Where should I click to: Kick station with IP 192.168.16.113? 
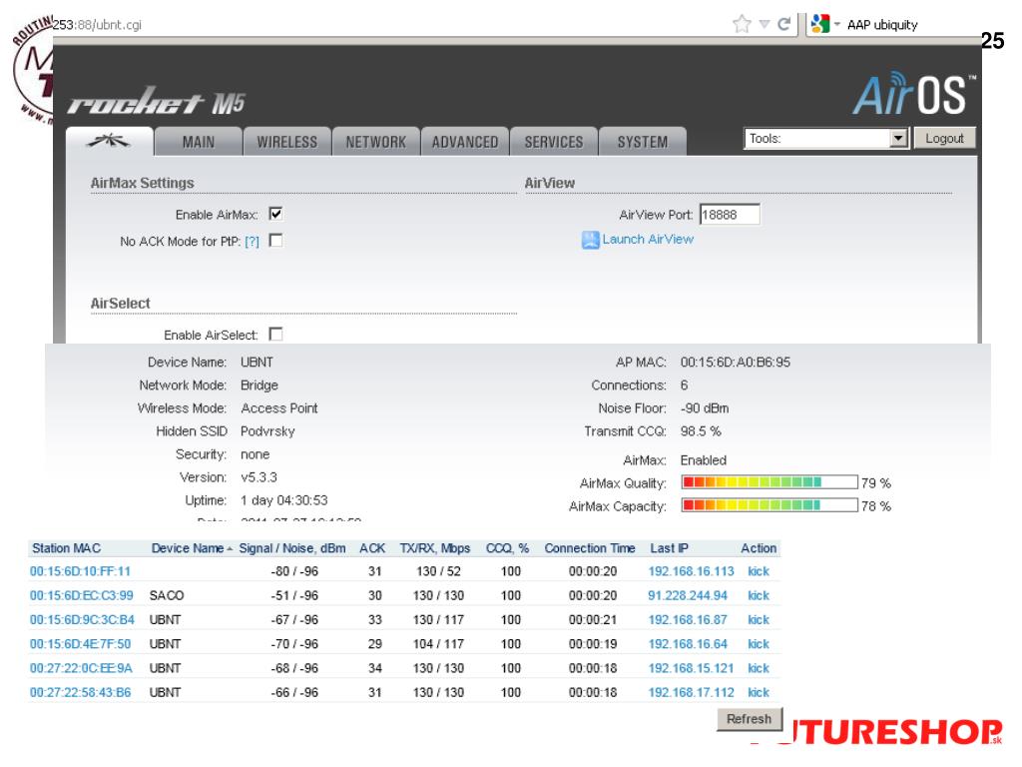pyautogui.click(x=759, y=571)
